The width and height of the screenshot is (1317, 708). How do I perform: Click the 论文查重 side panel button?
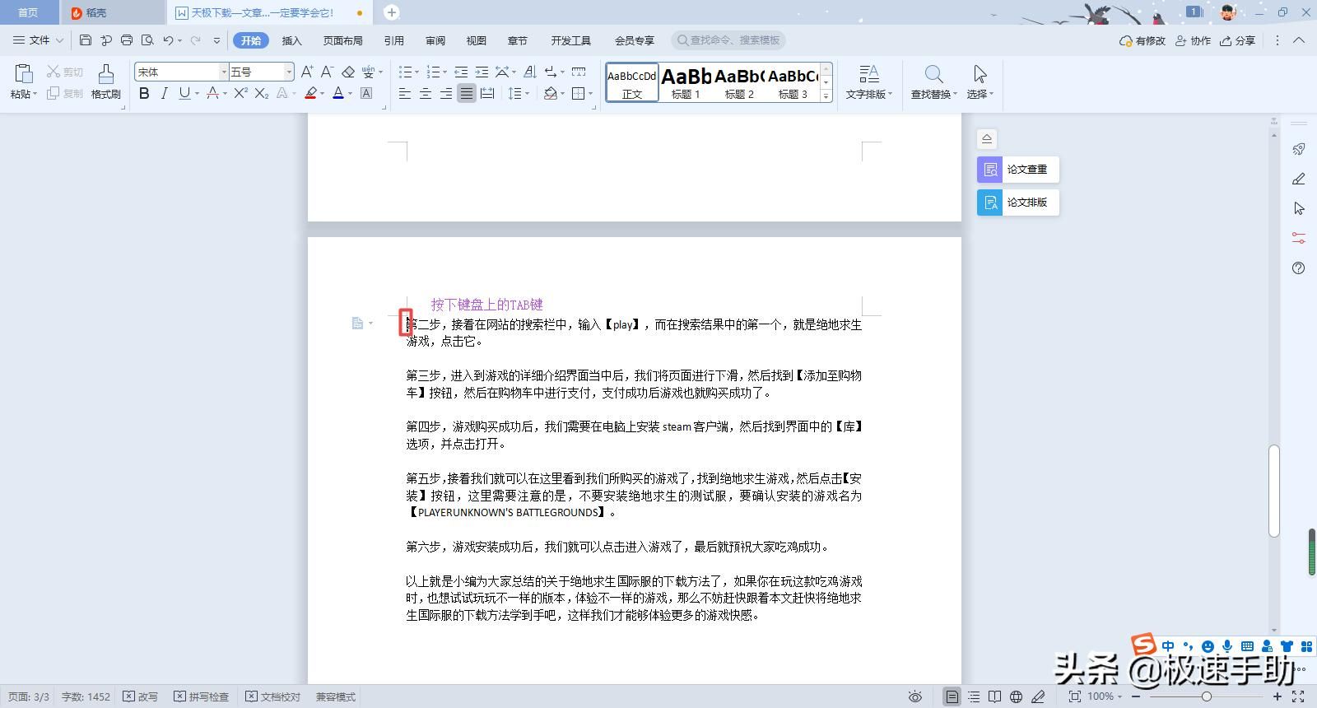[x=1017, y=169]
